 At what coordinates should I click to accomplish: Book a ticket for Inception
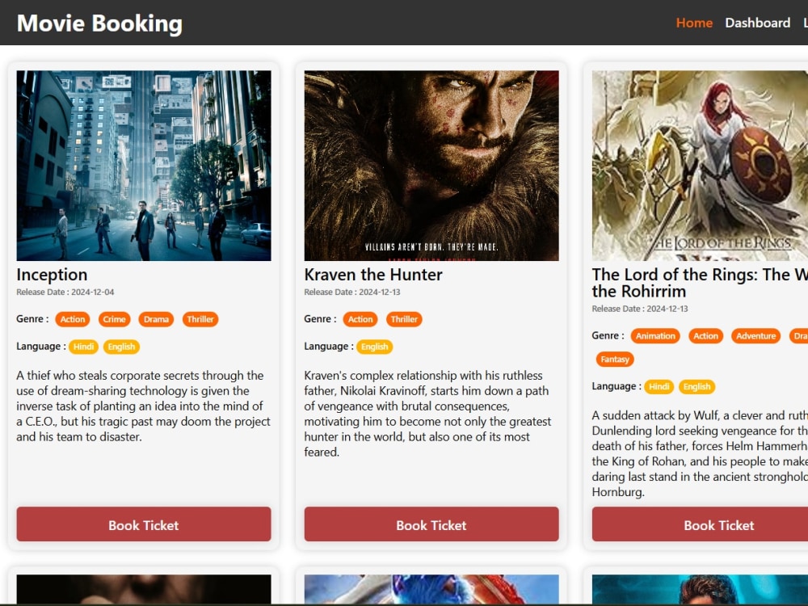click(144, 524)
